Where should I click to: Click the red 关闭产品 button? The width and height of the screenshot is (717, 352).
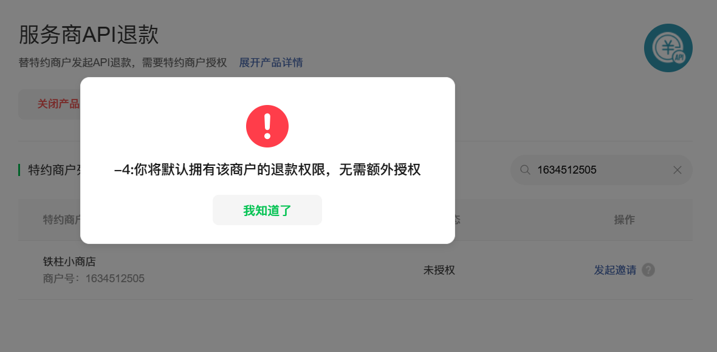pos(49,104)
